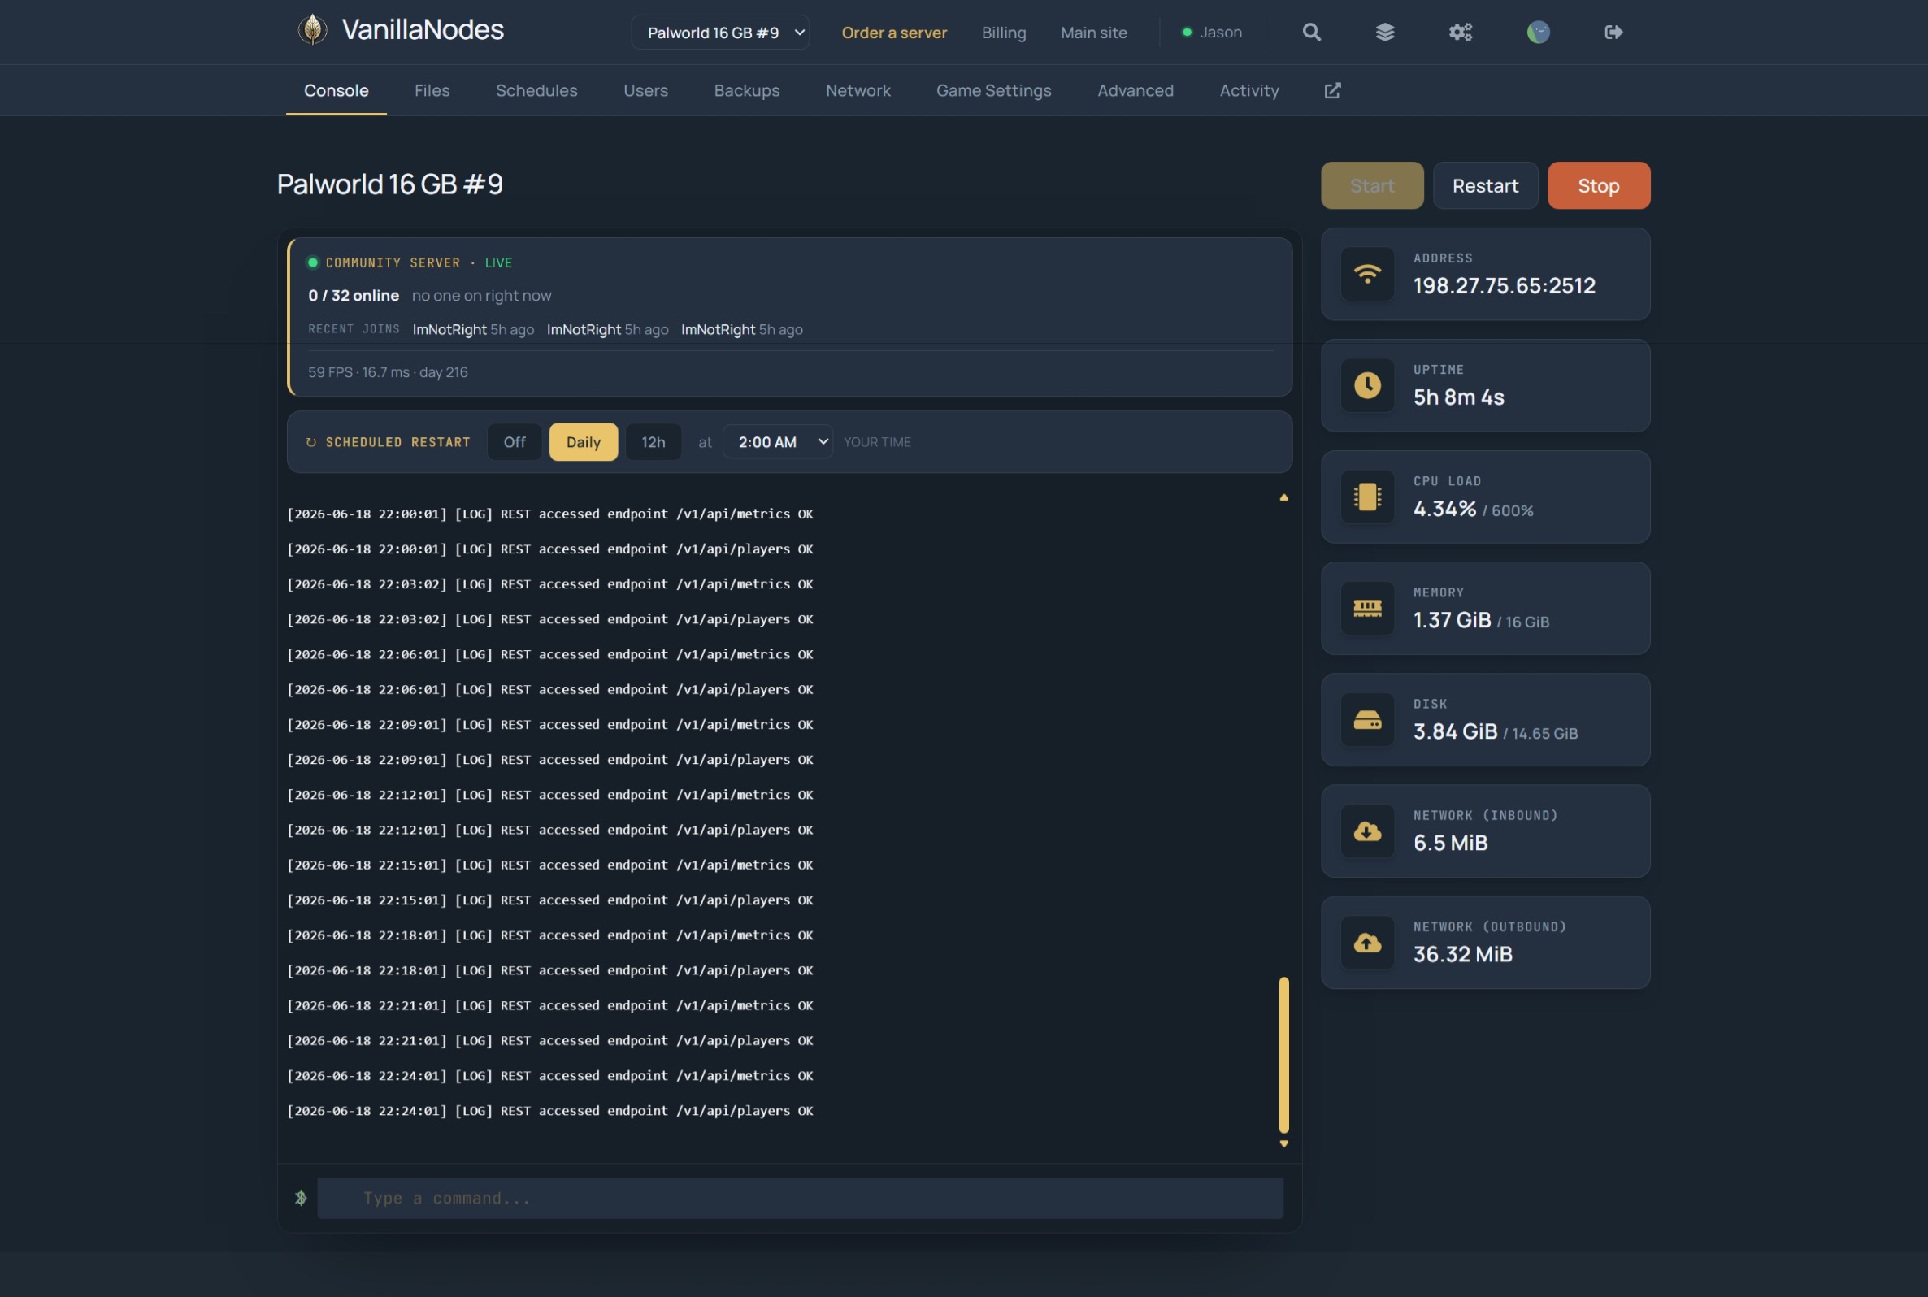This screenshot has height=1297, width=1928.
Task: Click the COMMUNITY SERVER label
Action: click(x=393, y=262)
